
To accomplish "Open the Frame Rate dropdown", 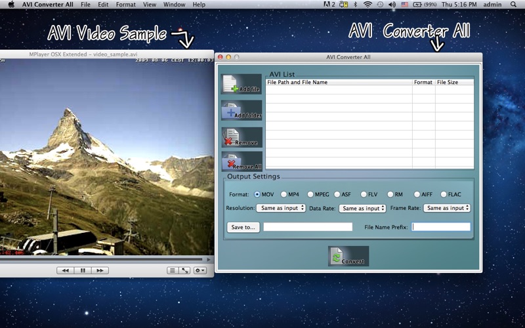I will click(447, 208).
